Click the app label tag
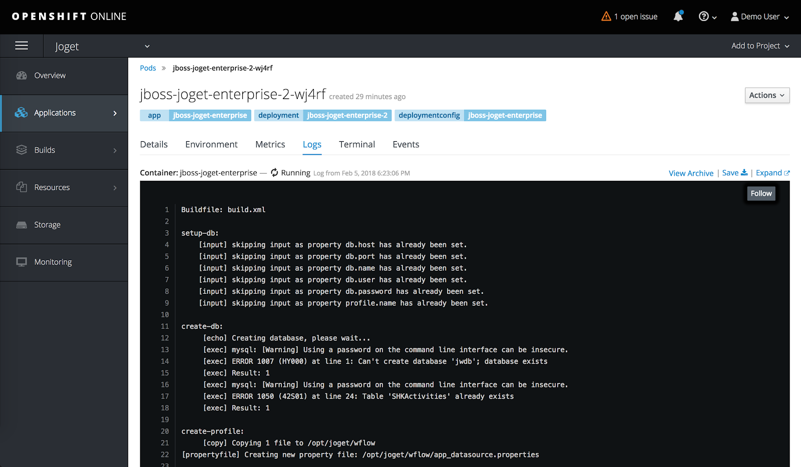 click(x=154, y=116)
